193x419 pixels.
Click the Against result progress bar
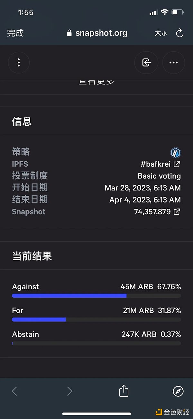point(96,295)
